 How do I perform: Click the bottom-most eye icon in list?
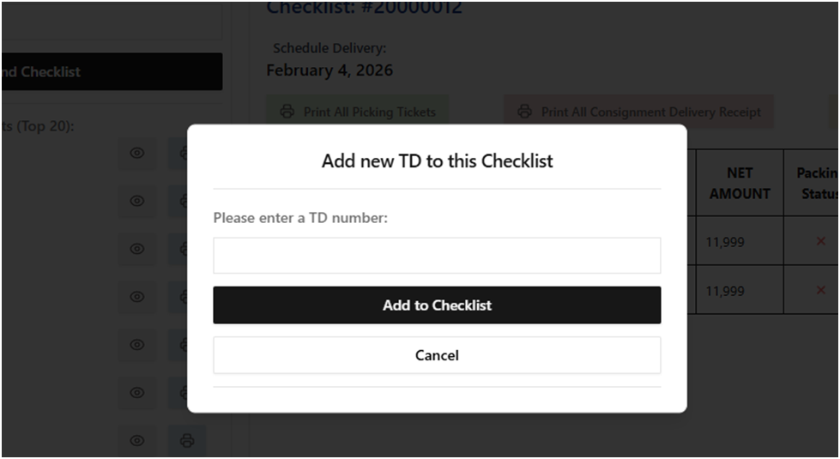(x=137, y=441)
